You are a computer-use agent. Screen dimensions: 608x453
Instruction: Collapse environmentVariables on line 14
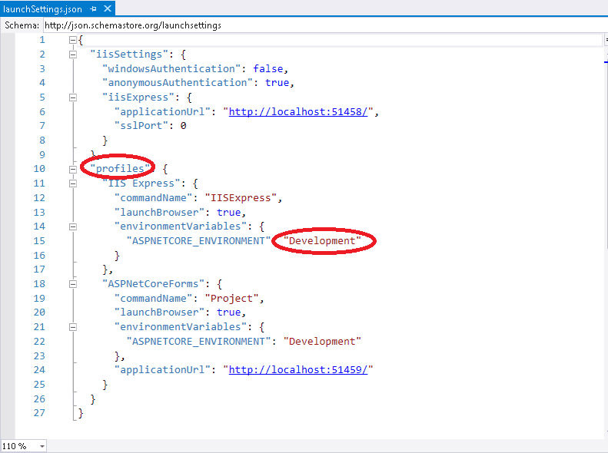72,226
